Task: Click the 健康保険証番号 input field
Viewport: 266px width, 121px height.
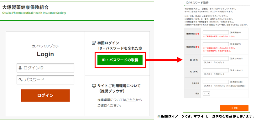Action: pyautogui.click(x=216, y=44)
